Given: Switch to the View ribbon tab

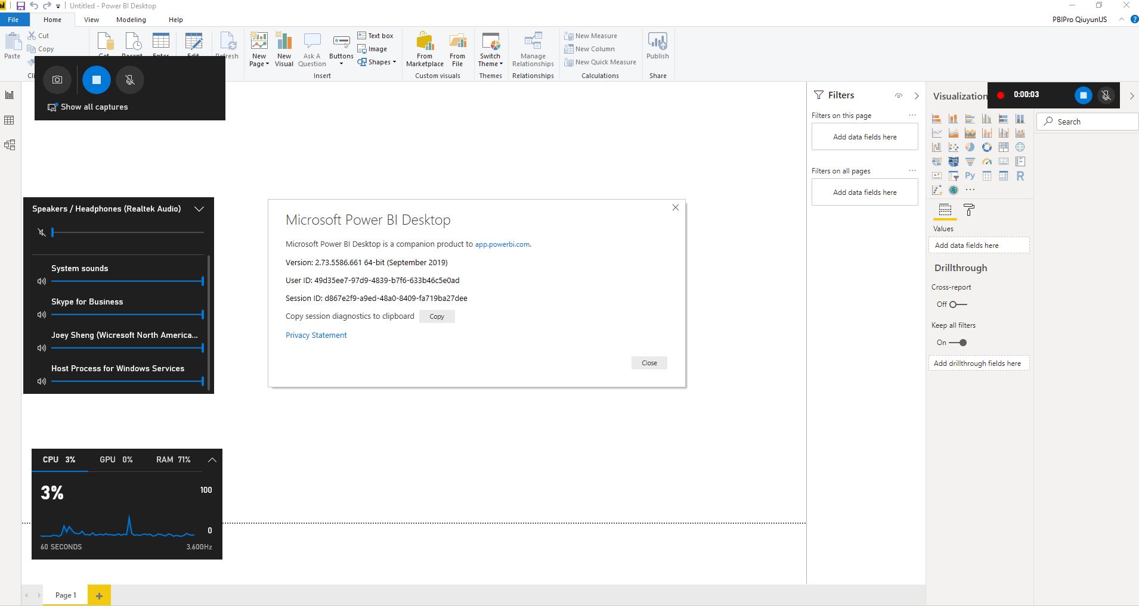Looking at the screenshot, I should pos(91,20).
